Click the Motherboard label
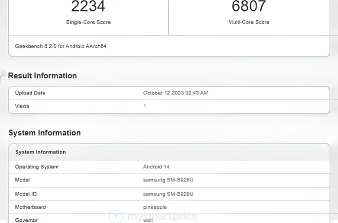338x223 pixels. click(x=30, y=207)
